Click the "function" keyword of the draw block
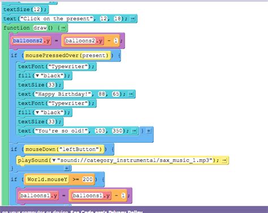The image size is (268, 213). [16, 28]
